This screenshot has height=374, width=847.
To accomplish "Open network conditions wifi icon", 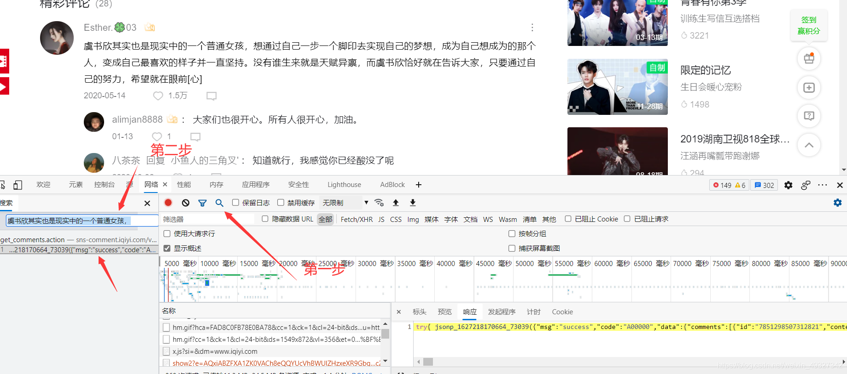I will click(x=379, y=203).
